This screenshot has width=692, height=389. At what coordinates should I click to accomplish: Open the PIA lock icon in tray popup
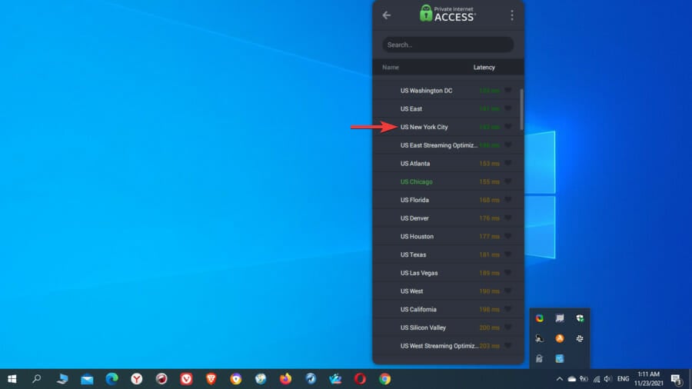point(539,358)
